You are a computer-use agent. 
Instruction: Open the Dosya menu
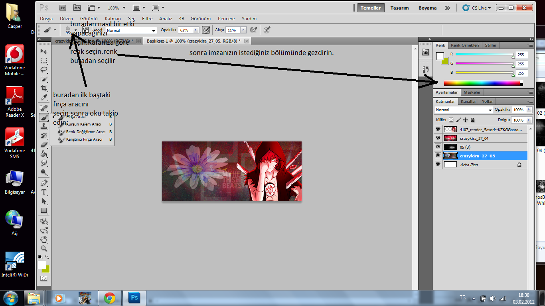[46, 19]
